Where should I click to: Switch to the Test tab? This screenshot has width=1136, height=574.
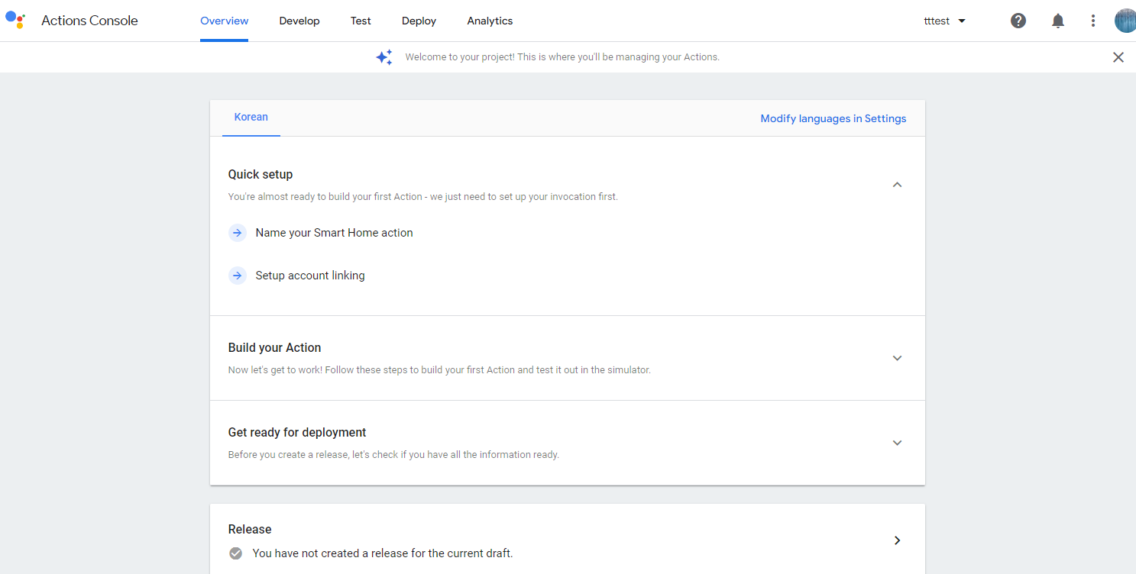[361, 21]
